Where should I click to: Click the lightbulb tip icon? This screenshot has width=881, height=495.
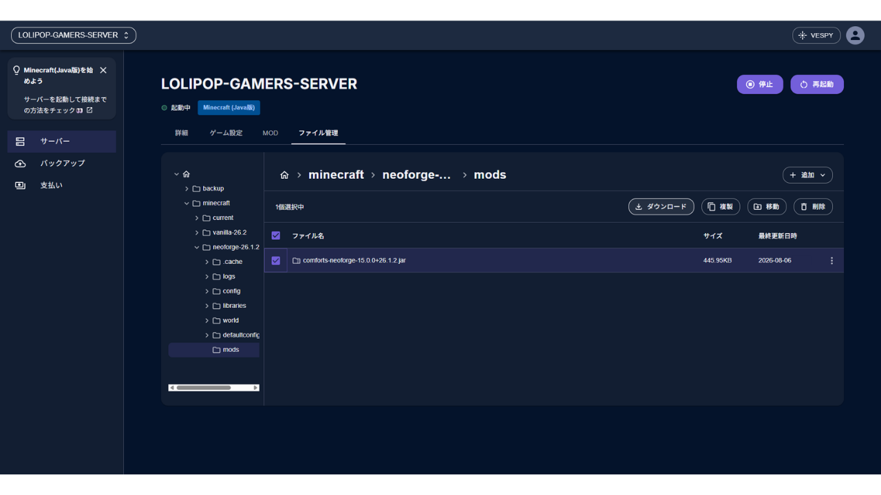tap(17, 70)
